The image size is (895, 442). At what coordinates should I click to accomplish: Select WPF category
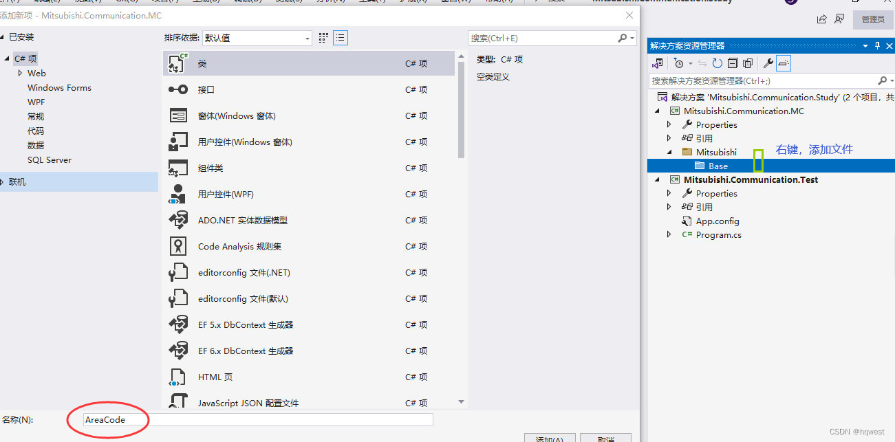tap(36, 102)
